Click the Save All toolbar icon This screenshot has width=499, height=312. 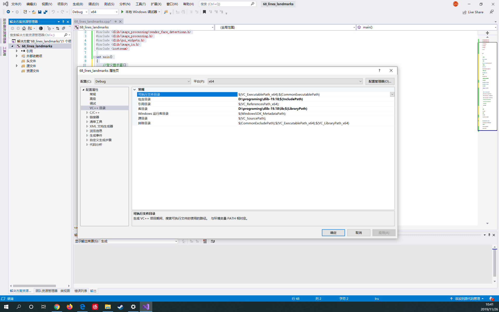click(x=45, y=12)
